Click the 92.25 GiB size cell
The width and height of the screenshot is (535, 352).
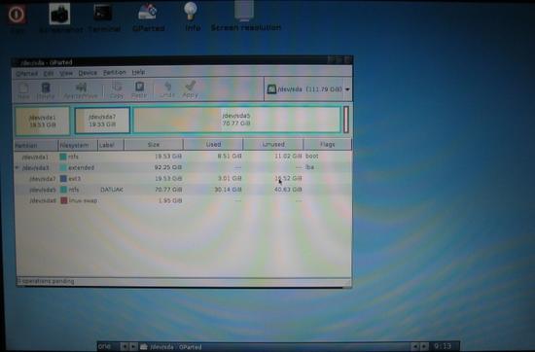pyautogui.click(x=168, y=167)
